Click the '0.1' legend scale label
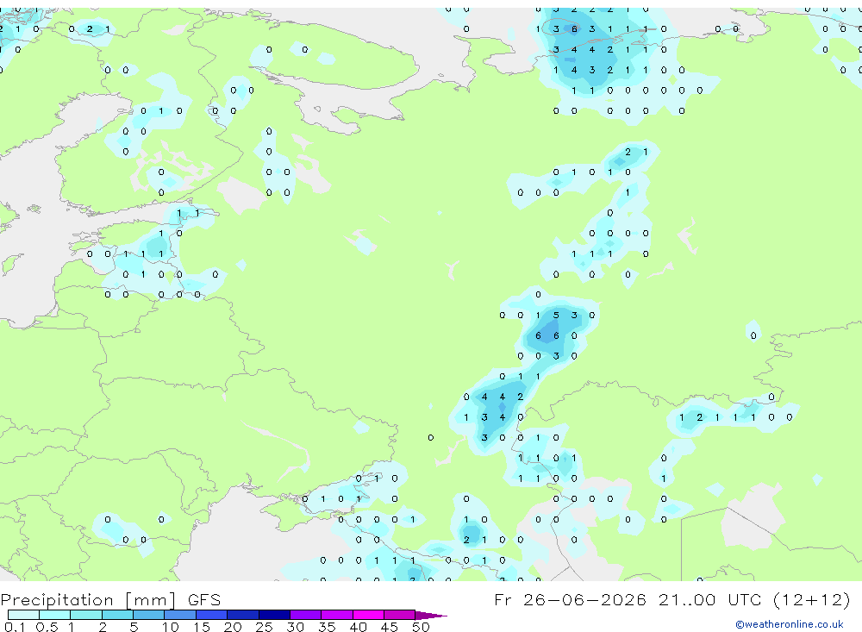 (15, 627)
